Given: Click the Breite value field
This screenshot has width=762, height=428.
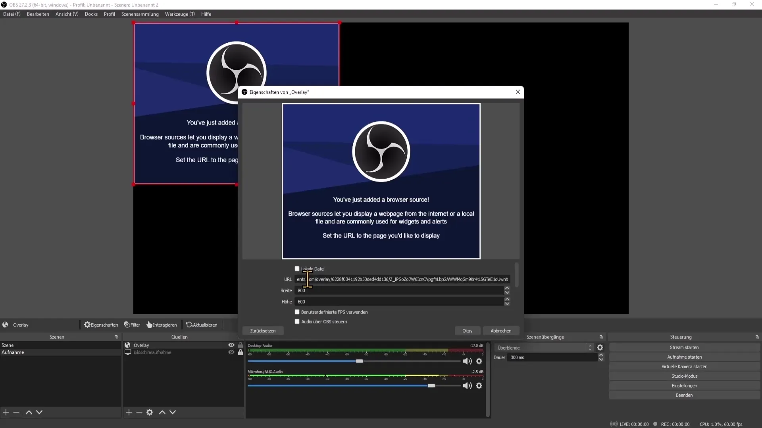Looking at the screenshot, I should pos(399,290).
